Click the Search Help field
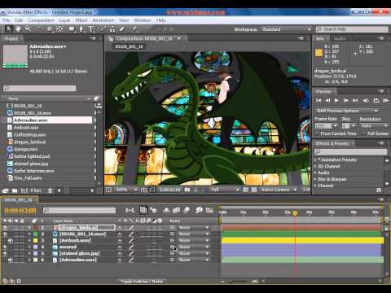Screen dimensions: 391x293 point(352,29)
